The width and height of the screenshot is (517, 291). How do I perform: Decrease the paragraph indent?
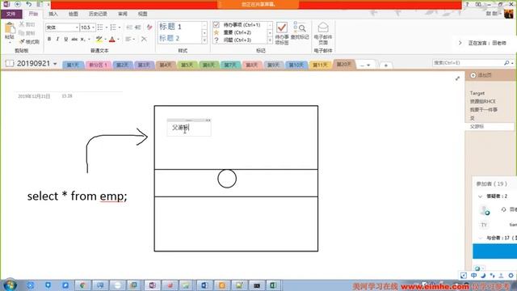(x=129, y=27)
